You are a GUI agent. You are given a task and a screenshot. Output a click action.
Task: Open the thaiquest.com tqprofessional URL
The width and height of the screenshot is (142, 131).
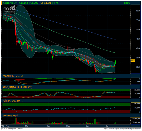pyautogui.click(x=122, y=129)
